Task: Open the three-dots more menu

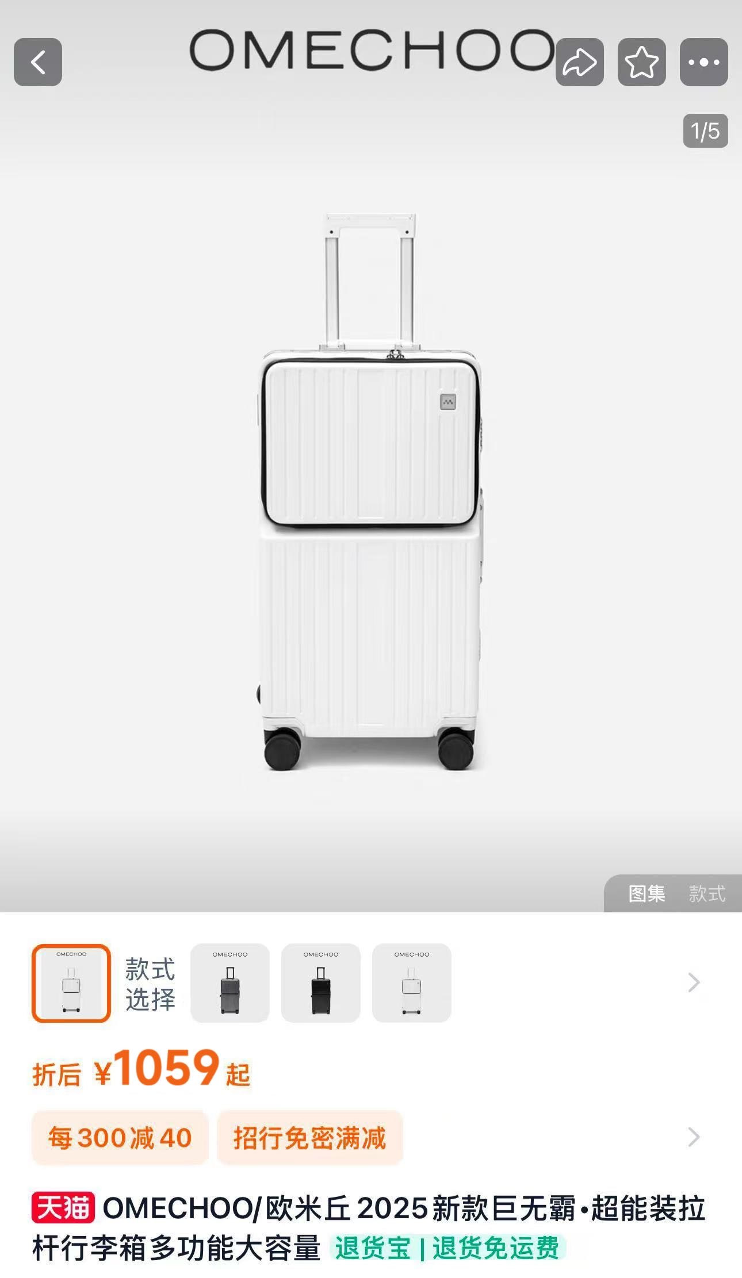Action: (x=704, y=62)
